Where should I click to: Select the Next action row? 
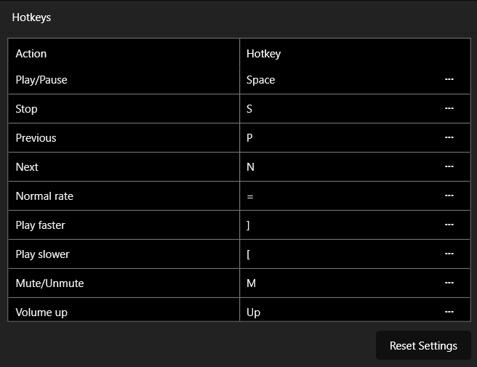124,167
